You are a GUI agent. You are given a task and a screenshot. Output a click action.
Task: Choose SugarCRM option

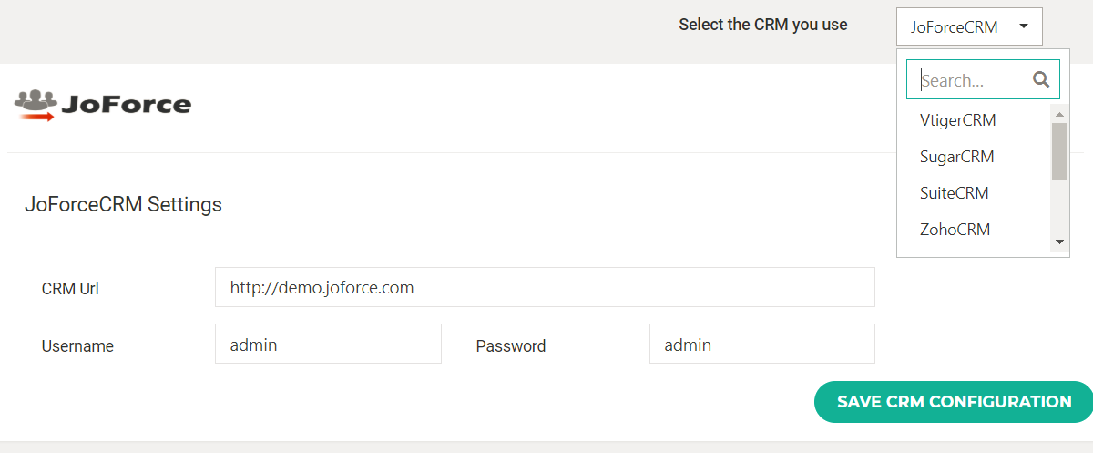click(x=956, y=157)
